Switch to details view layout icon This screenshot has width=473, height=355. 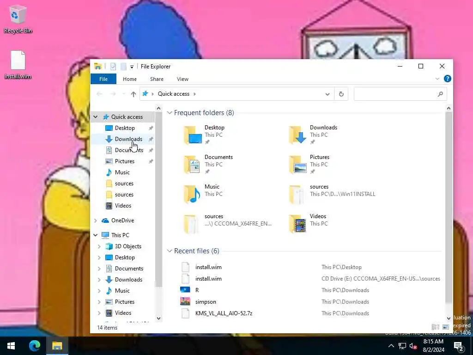pos(435,327)
